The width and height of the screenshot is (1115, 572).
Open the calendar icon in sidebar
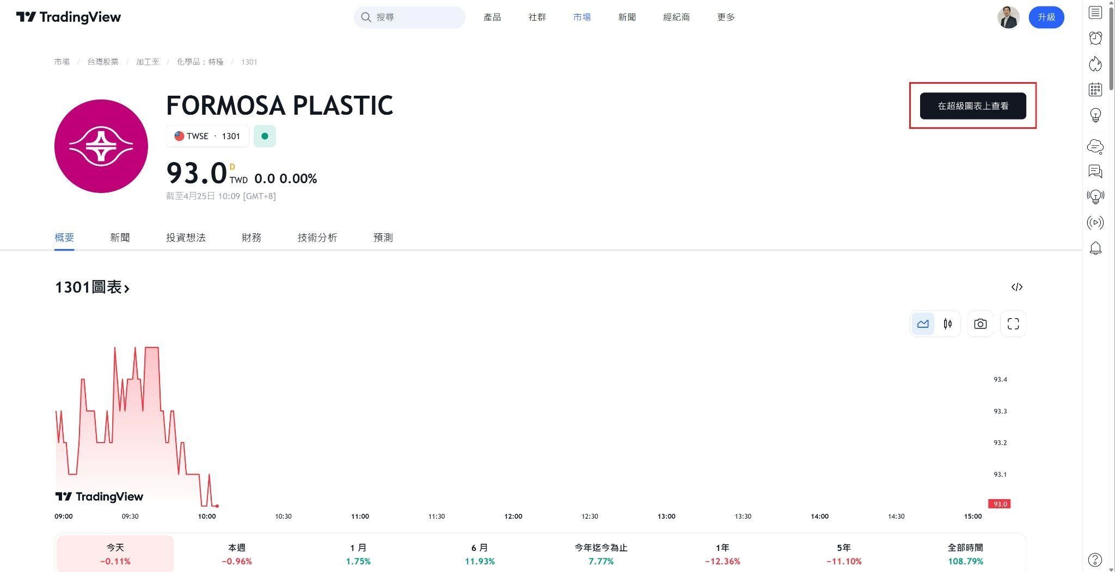[1095, 89]
